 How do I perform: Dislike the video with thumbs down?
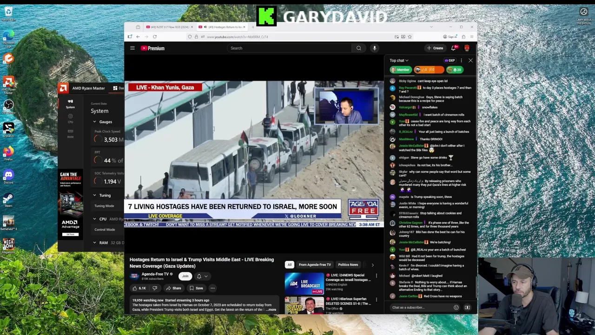155,288
